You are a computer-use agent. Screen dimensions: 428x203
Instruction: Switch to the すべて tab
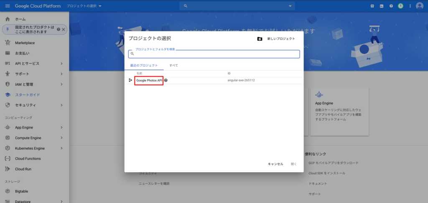click(173, 66)
